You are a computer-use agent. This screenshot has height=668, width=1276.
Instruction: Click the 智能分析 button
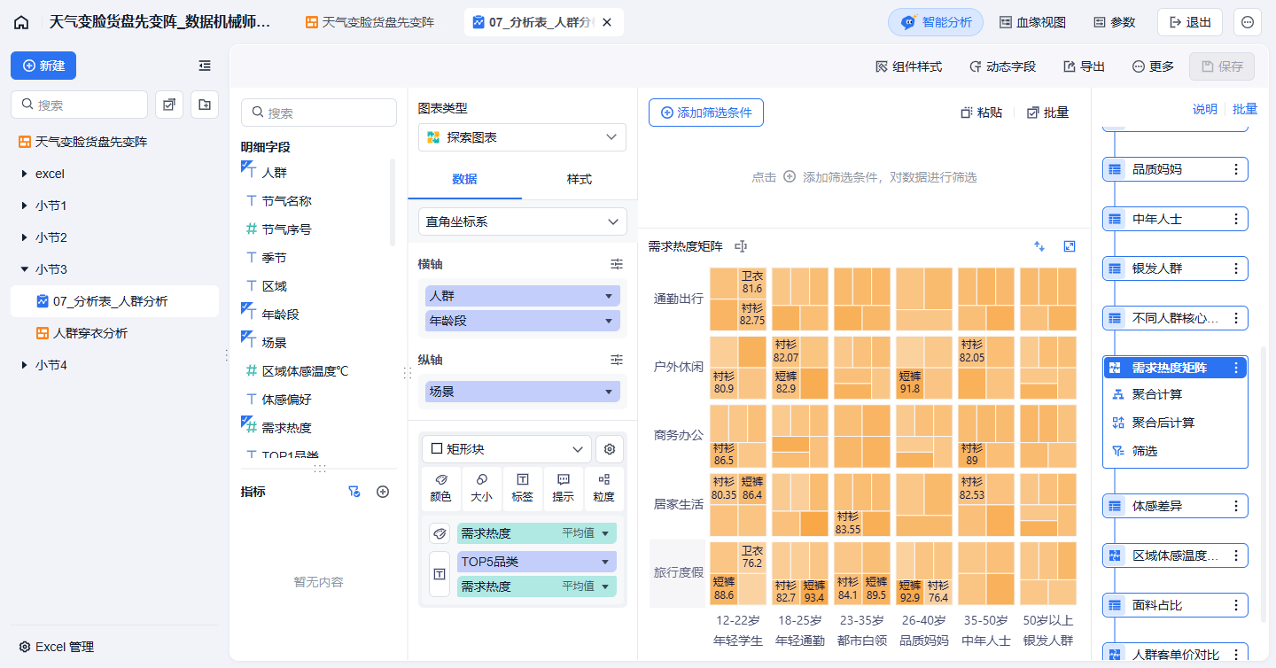pyautogui.click(x=936, y=22)
